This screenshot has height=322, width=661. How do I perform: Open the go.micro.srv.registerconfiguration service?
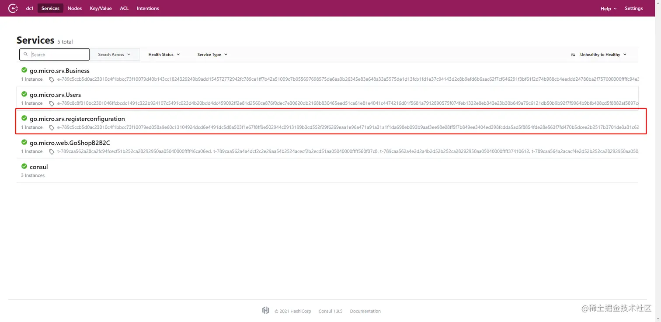77,119
